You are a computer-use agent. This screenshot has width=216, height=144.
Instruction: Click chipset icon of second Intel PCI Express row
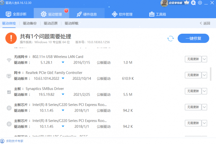pos(9,124)
